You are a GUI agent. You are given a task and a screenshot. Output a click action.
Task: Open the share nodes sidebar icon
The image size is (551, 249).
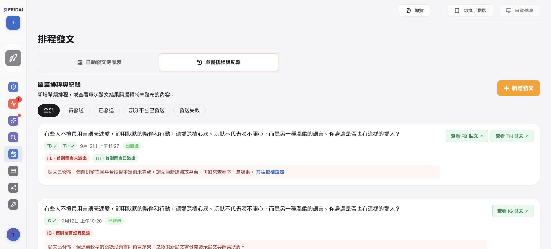13,188
